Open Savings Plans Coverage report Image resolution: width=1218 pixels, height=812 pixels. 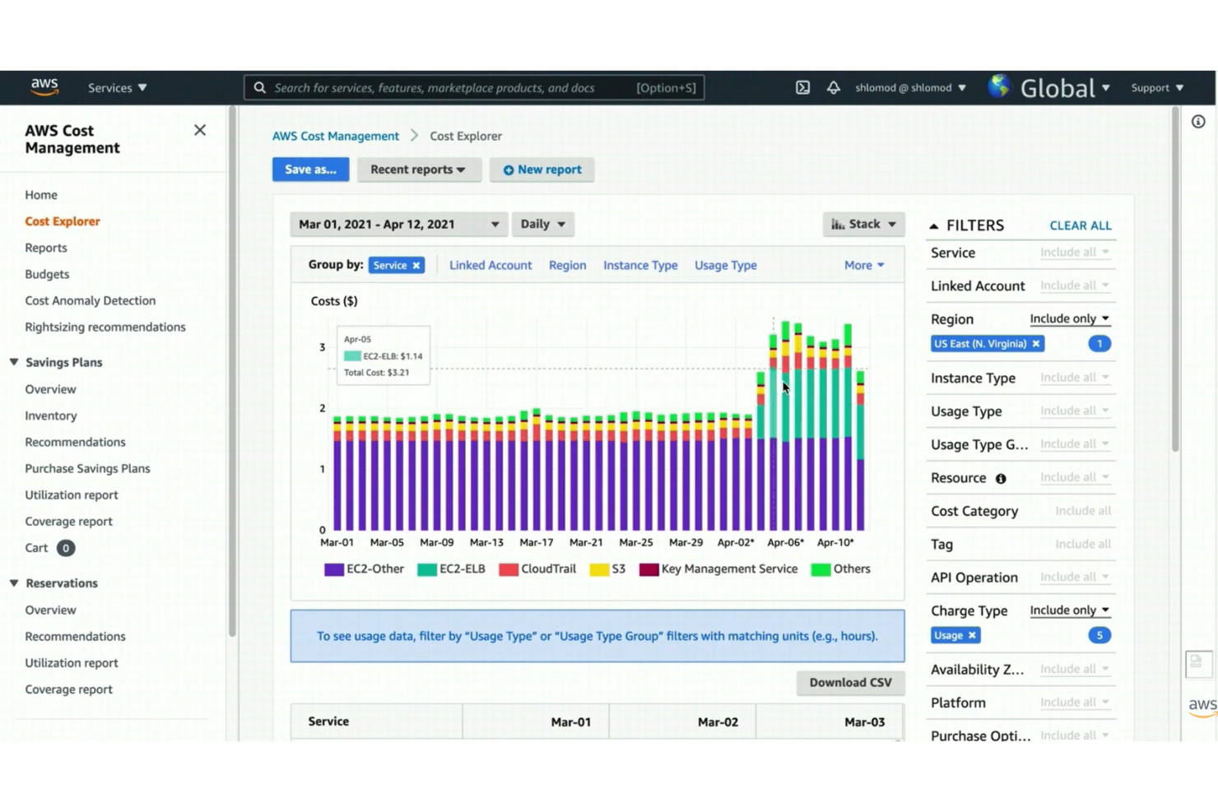click(x=68, y=521)
